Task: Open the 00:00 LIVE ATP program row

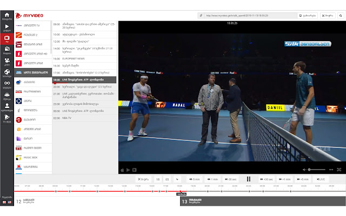Action: pyautogui.click(x=84, y=111)
